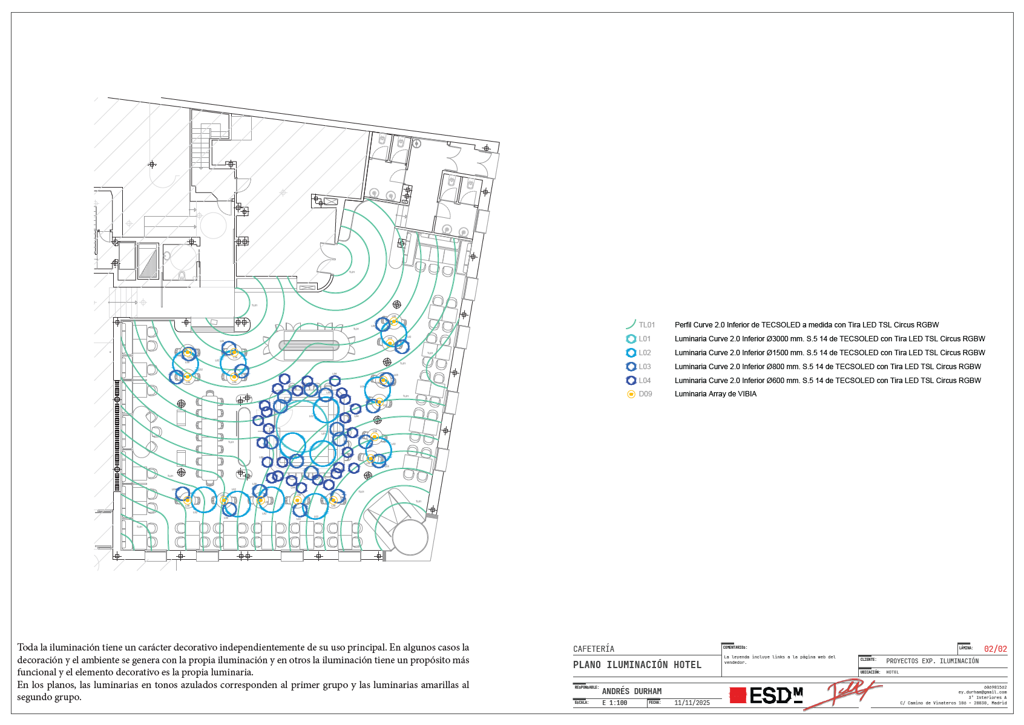Click the date 11/11/2025

pos(692,703)
